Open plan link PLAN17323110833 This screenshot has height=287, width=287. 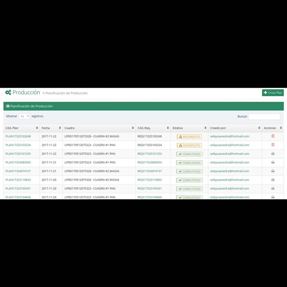point(18,180)
